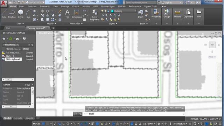This screenshot has width=224, height=126.
Task: Switch to the Express Tools ribbon tab
Action: click(x=150, y=6)
